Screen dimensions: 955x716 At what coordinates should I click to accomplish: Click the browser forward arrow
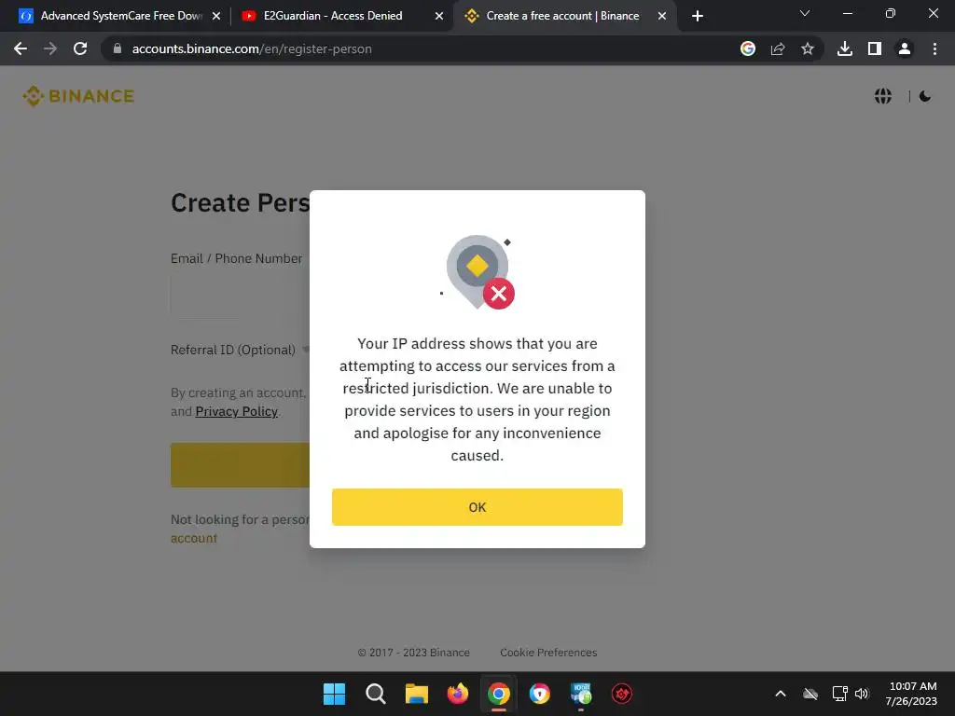pyautogui.click(x=50, y=48)
